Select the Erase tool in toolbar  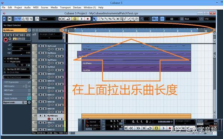pyautogui.click(x=110, y=19)
